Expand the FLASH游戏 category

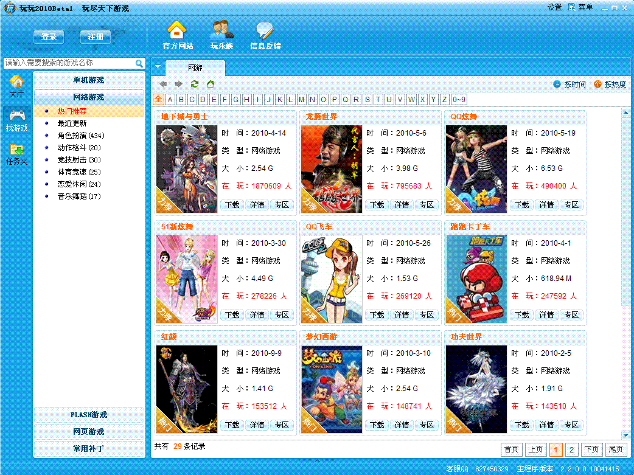point(89,414)
